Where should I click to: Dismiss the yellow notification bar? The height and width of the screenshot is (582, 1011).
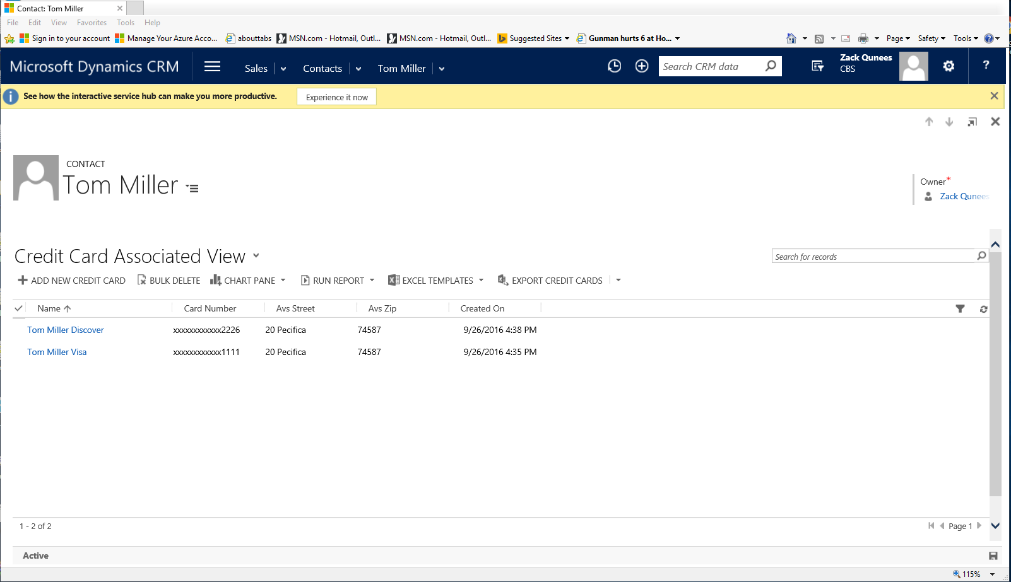click(x=994, y=96)
